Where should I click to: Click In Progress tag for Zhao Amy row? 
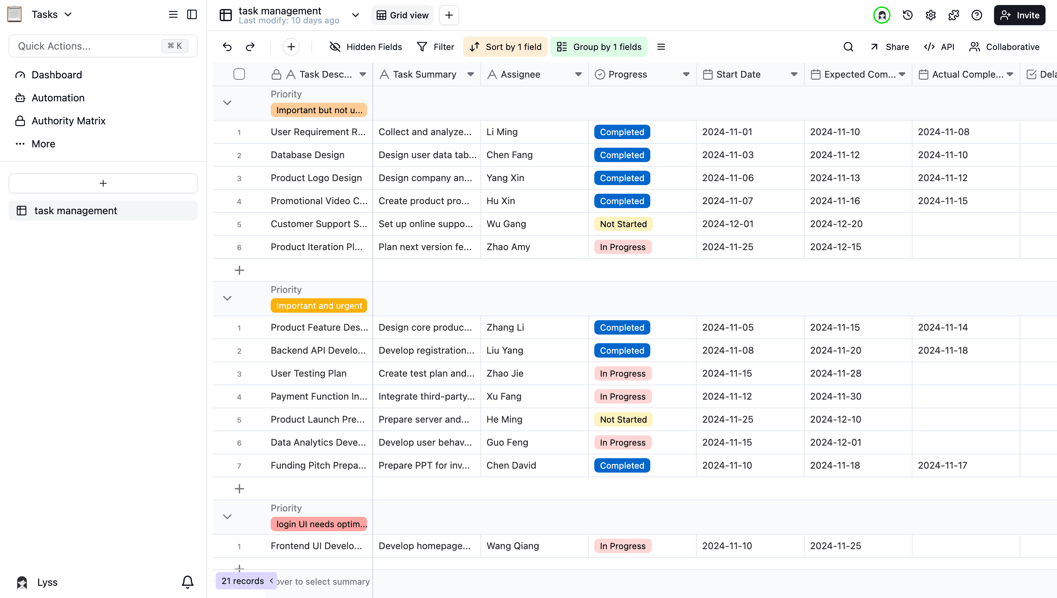point(622,247)
